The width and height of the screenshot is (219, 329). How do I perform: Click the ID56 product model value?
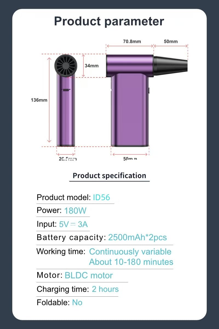101,197
